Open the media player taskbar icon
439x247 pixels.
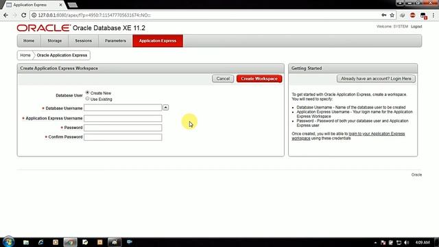point(56,242)
